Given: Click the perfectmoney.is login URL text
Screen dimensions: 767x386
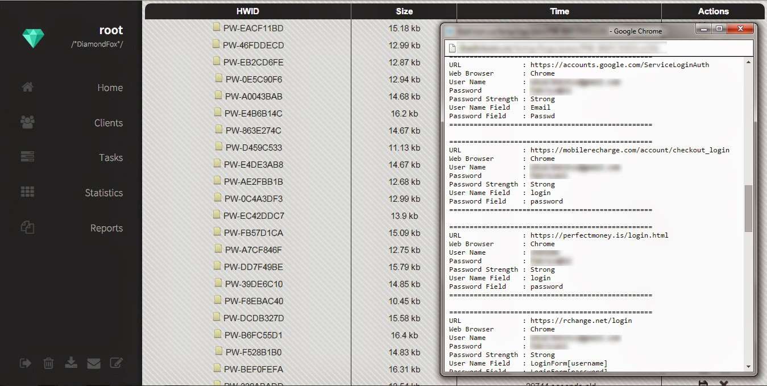Looking at the screenshot, I should (x=599, y=235).
